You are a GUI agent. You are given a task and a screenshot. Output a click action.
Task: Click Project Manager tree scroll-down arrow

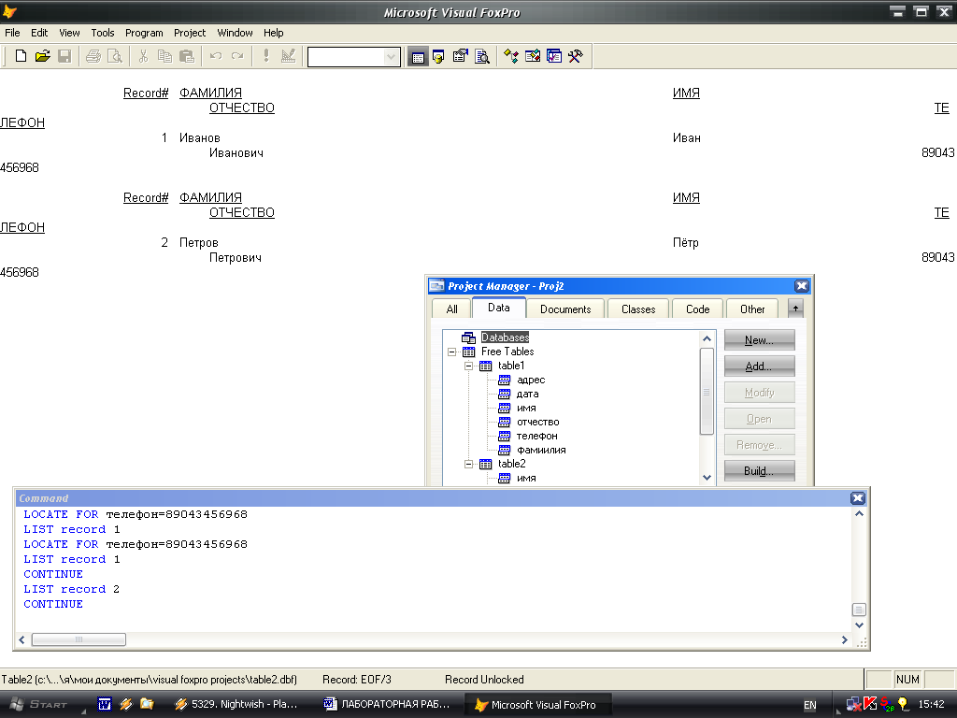[x=707, y=478]
